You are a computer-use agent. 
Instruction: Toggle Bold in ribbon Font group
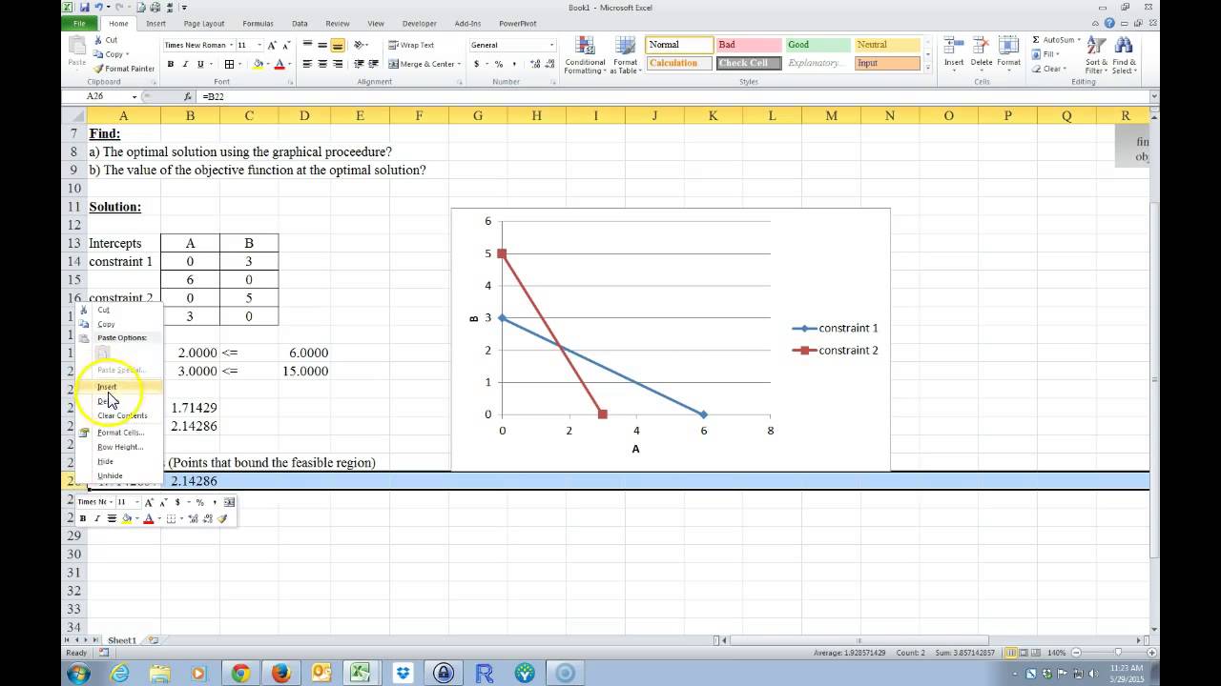point(171,64)
